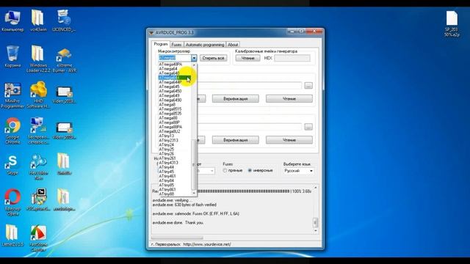The height and width of the screenshot is (264, 470).
Task: Pick ATtiny4313 from the list
Action: tap(175, 163)
